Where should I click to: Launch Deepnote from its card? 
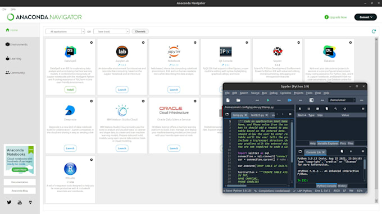[x=70, y=148]
